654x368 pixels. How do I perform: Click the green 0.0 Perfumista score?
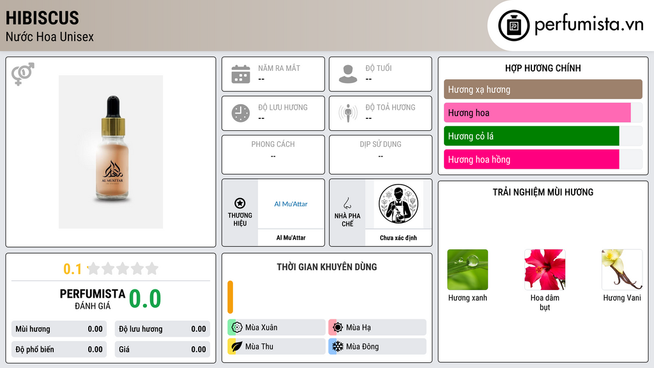(x=145, y=298)
